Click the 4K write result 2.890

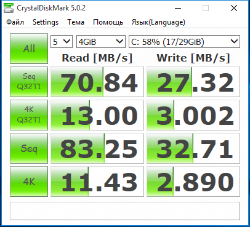(193, 181)
